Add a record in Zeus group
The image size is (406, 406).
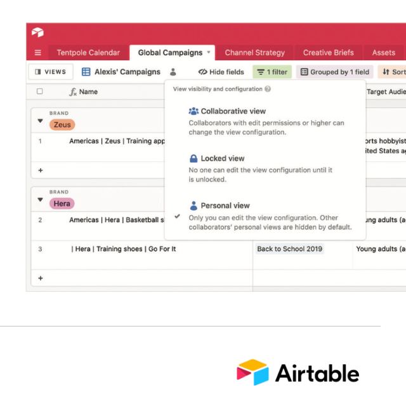tap(41, 171)
